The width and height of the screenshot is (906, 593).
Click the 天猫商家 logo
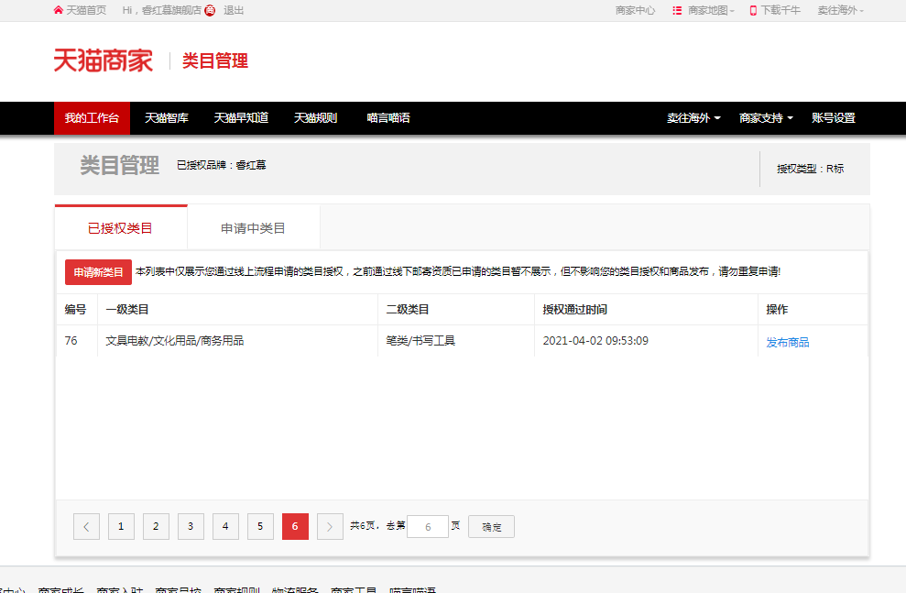click(x=104, y=60)
